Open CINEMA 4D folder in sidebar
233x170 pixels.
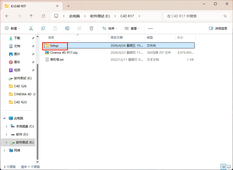(x=22, y=94)
